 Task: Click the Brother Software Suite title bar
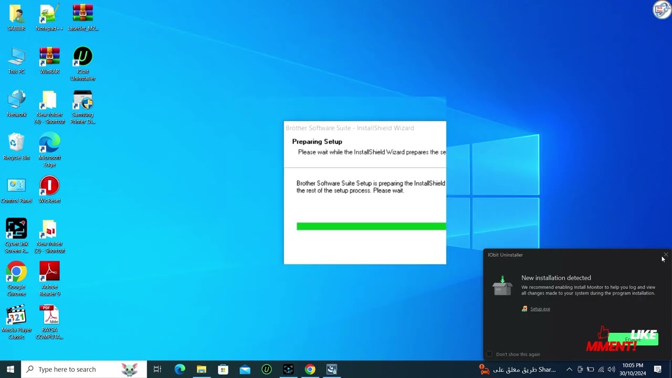pos(365,128)
